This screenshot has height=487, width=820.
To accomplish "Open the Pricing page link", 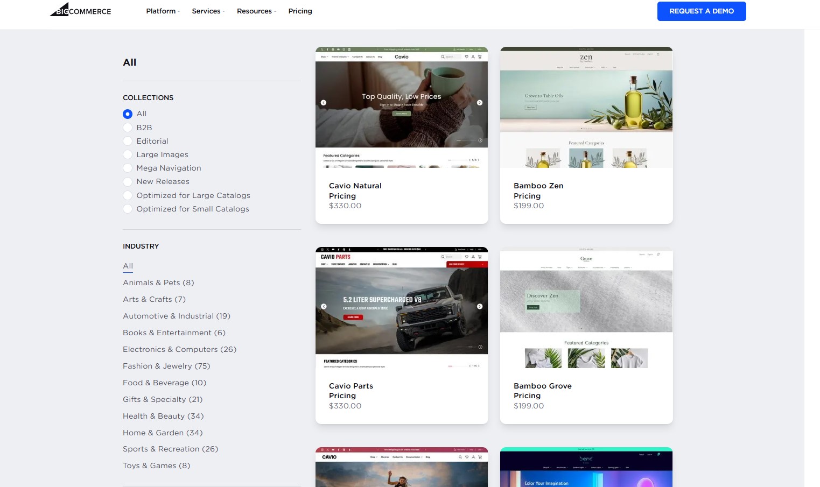I will [300, 11].
